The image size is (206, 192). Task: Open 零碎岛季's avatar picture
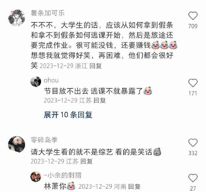[x=16, y=144]
